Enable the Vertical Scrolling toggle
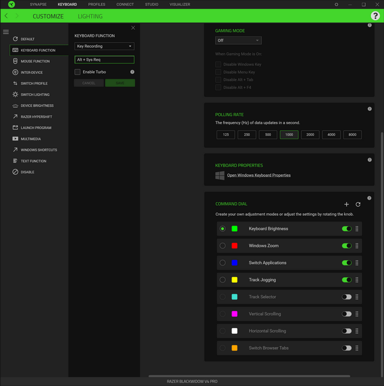Viewport: 384px width, 386px height. click(347, 314)
